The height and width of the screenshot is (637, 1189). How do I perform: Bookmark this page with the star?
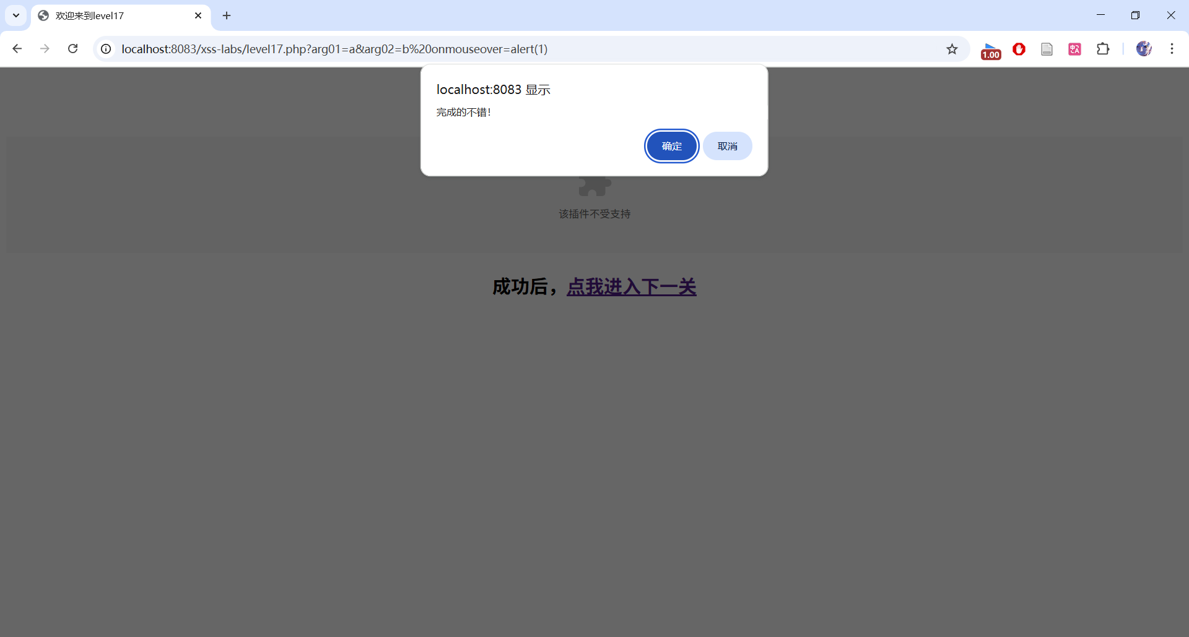coord(952,49)
